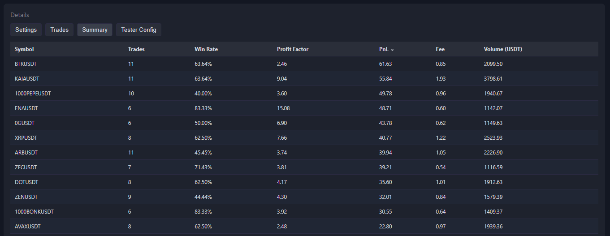Select the AVAXUSDT row
Image resolution: width=610 pixels, height=236 pixels.
[27, 227]
